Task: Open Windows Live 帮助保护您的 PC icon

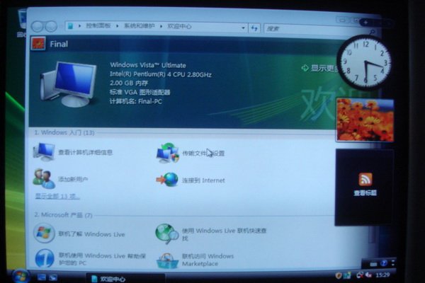Action: coord(45,258)
